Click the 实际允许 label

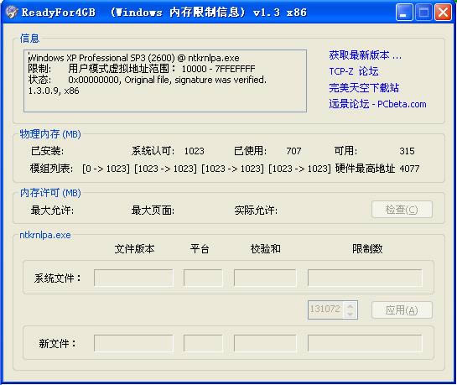(x=256, y=211)
